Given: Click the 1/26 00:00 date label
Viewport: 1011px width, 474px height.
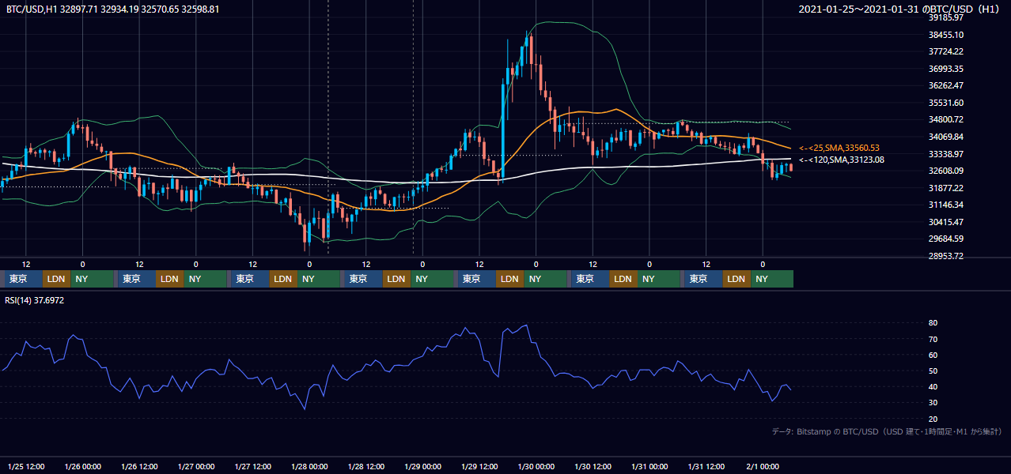Looking at the screenshot, I should click(83, 466).
